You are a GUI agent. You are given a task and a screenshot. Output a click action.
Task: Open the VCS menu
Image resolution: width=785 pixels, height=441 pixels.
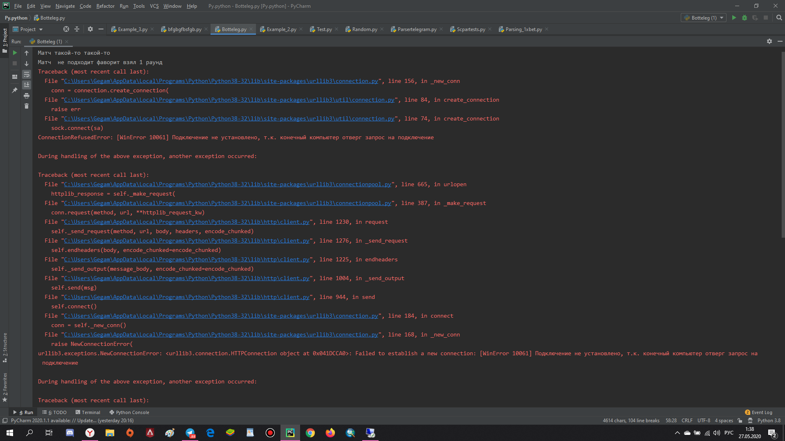tap(154, 6)
